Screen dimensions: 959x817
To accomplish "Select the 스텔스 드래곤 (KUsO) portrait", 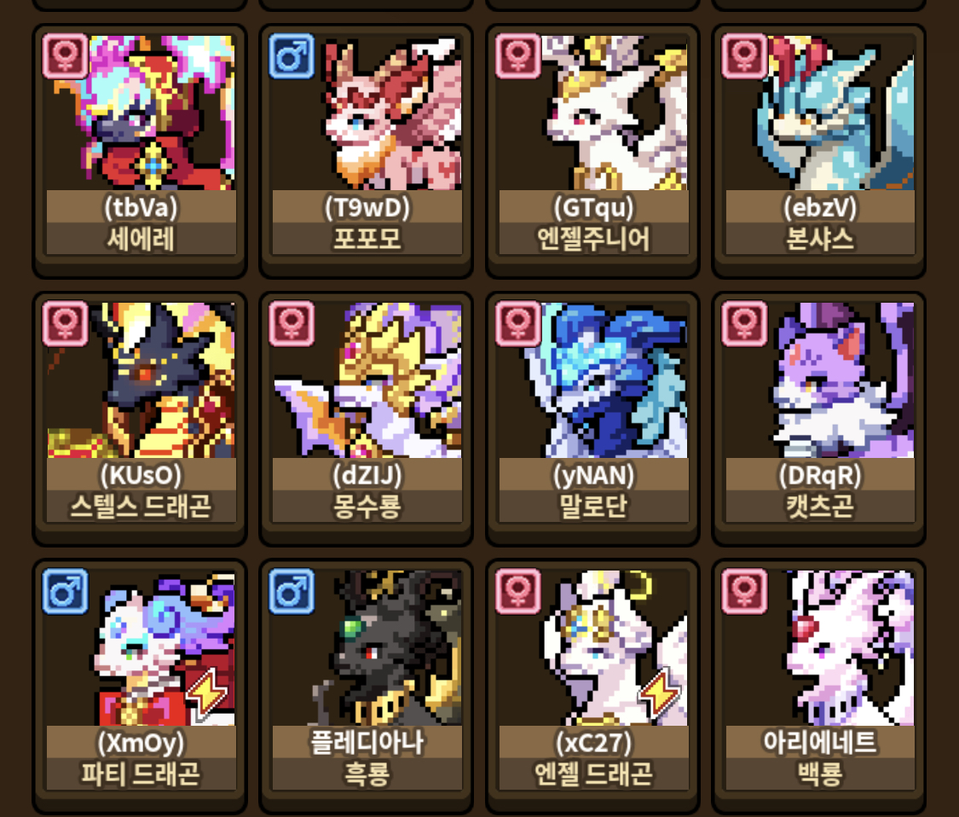I will pos(142,380).
